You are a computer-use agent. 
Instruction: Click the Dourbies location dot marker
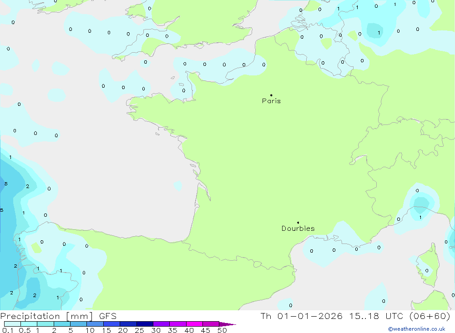(x=298, y=223)
